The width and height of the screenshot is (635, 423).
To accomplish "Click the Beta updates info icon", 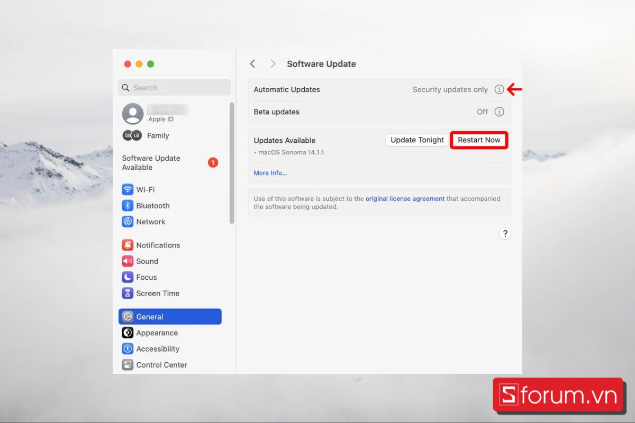I will 499,112.
